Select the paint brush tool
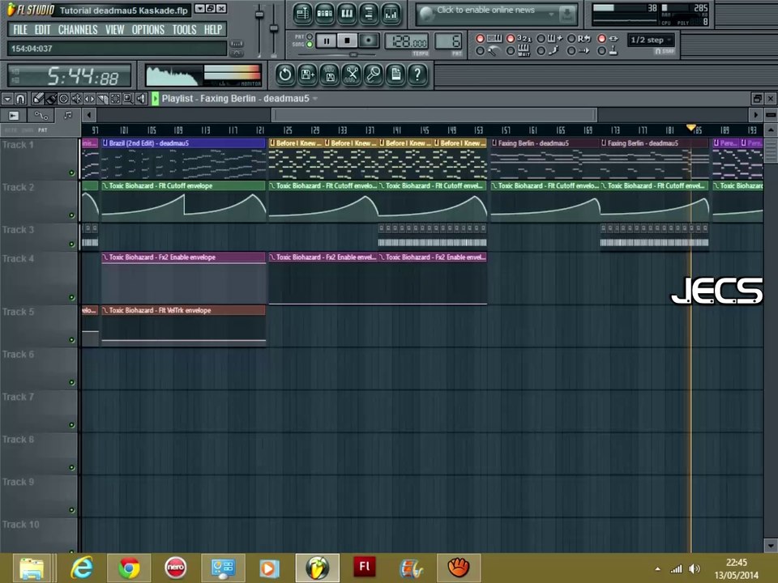778x583 pixels. 51,99
